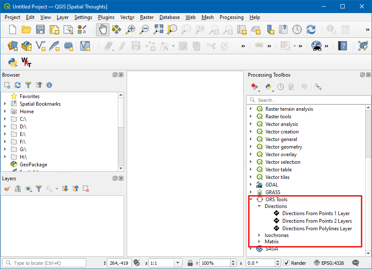Select Directions From Points 1 Layer
The height and width of the screenshot is (269, 372).
click(x=316, y=213)
